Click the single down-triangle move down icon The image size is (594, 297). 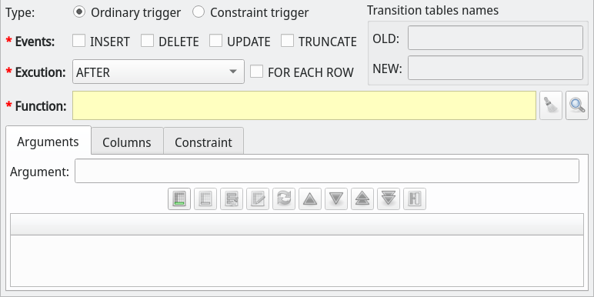336,199
